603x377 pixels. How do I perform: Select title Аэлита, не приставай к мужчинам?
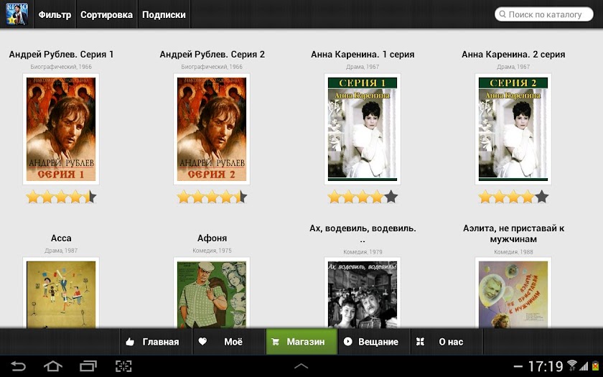click(x=513, y=233)
